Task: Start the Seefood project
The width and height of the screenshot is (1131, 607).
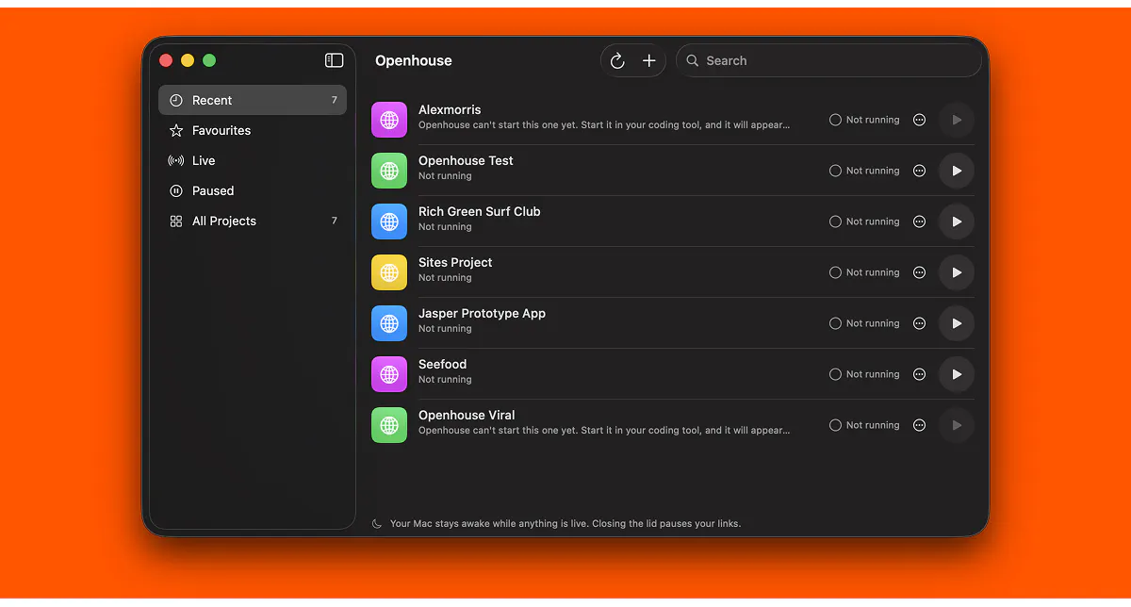Action: click(957, 374)
